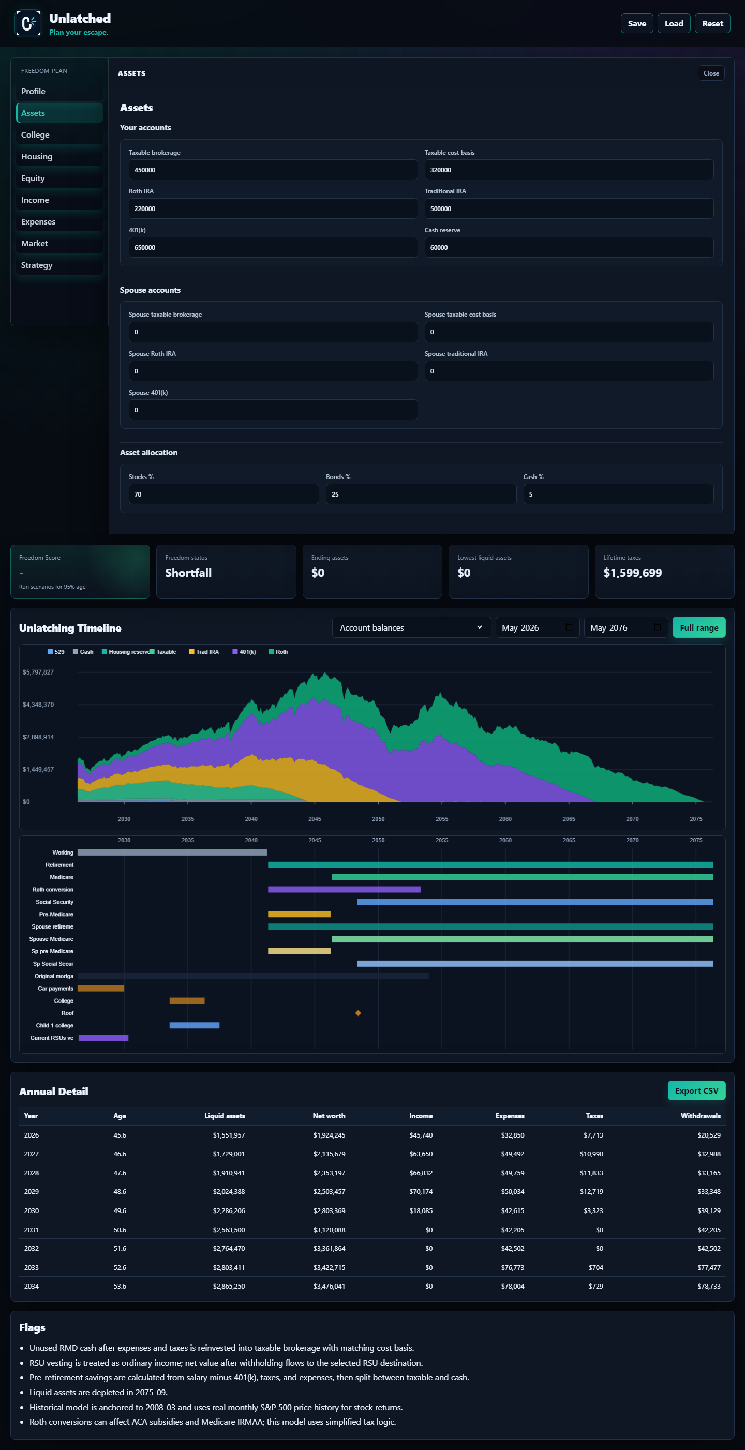Click the Roof diamond marker on timeline

358,1013
